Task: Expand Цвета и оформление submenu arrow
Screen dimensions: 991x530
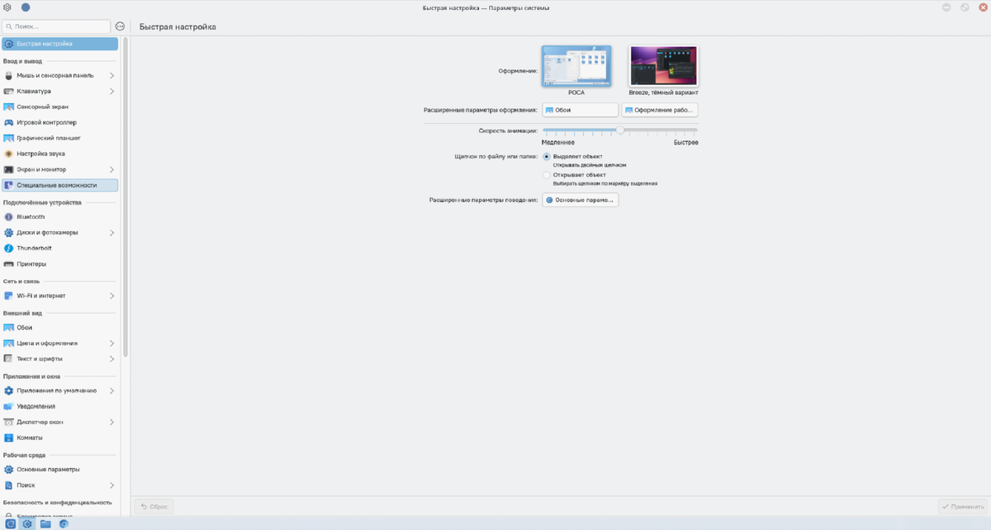Action: coord(111,343)
